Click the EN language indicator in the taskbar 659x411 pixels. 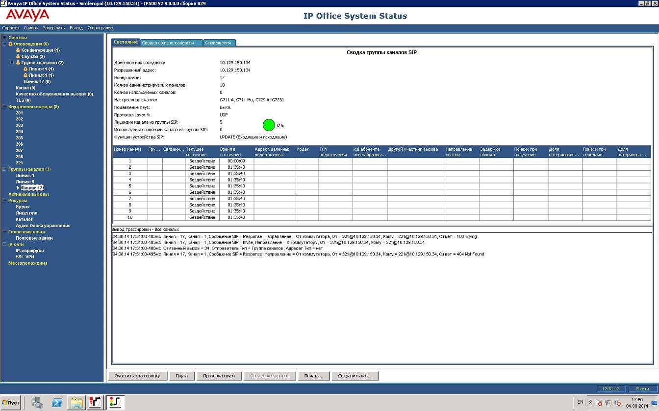[580, 402]
